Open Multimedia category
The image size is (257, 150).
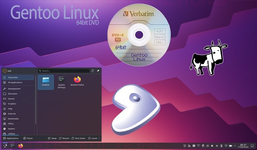click(x=18, y=119)
